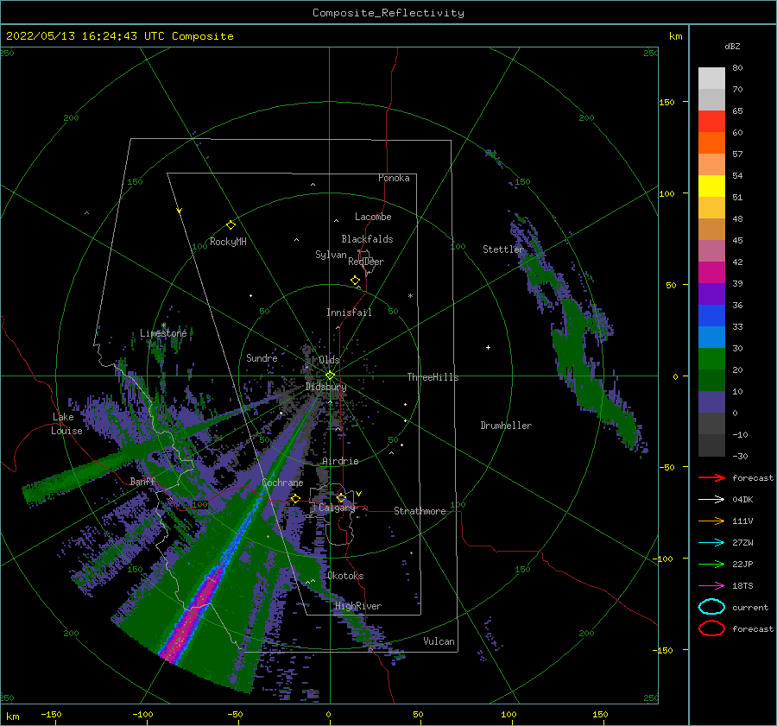This screenshot has width=777, height=726.
Task: Select the orange 111V arrow icon
Action: click(x=711, y=521)
